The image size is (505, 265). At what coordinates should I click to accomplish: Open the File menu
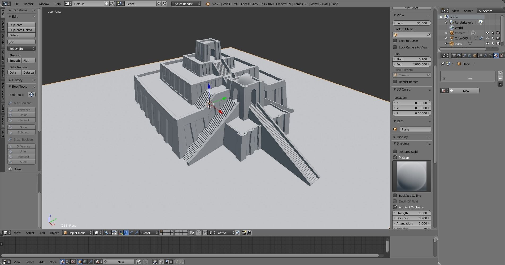16,4
